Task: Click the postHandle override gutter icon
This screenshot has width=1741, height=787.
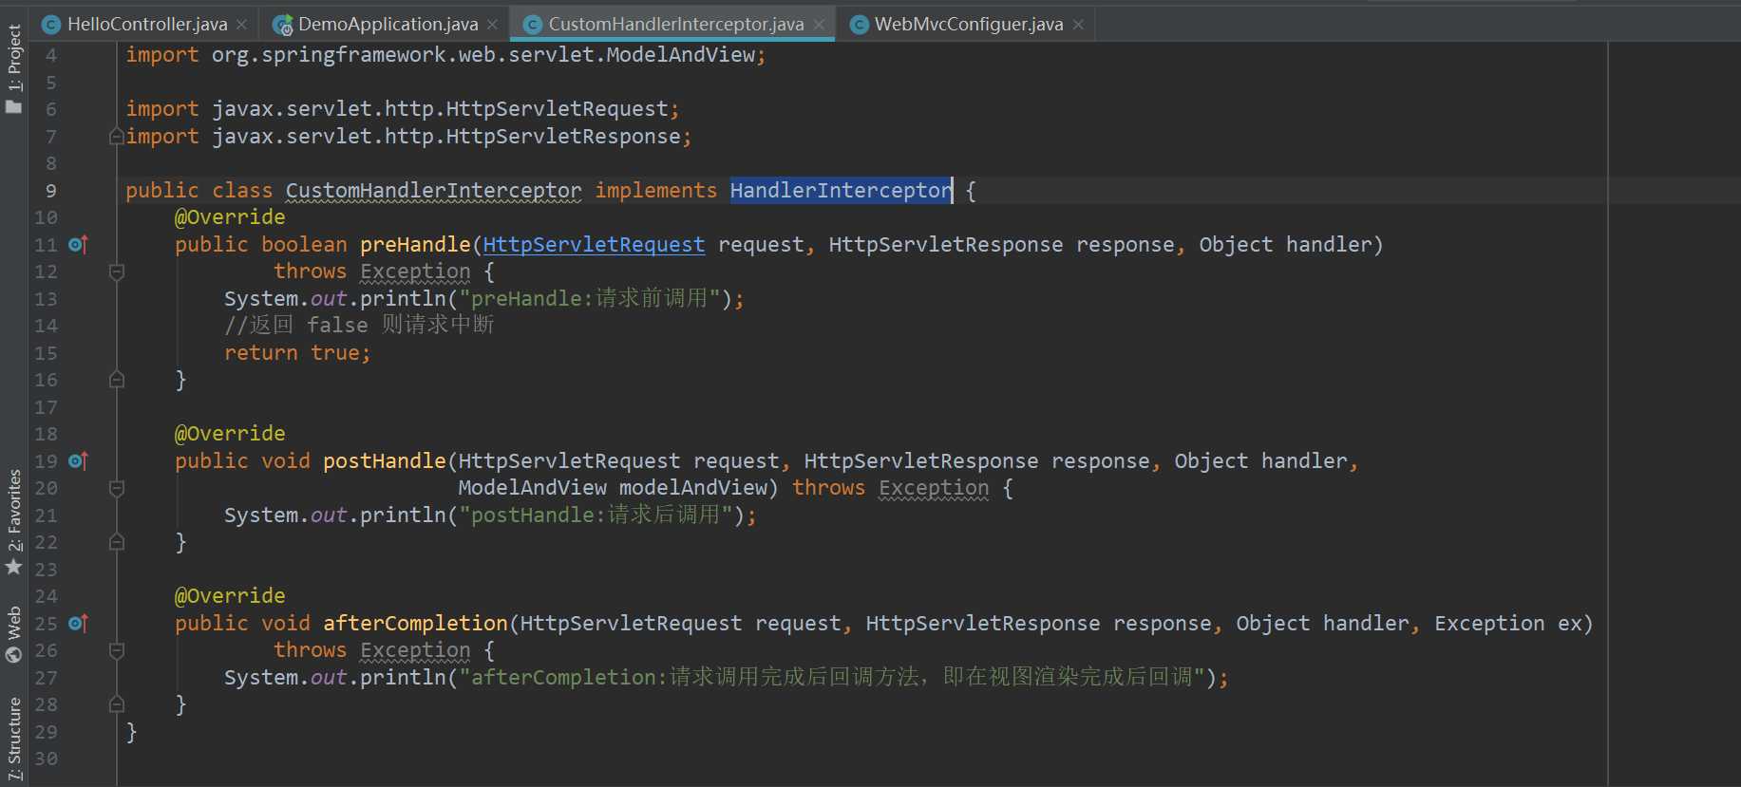Action: point(79,461)
